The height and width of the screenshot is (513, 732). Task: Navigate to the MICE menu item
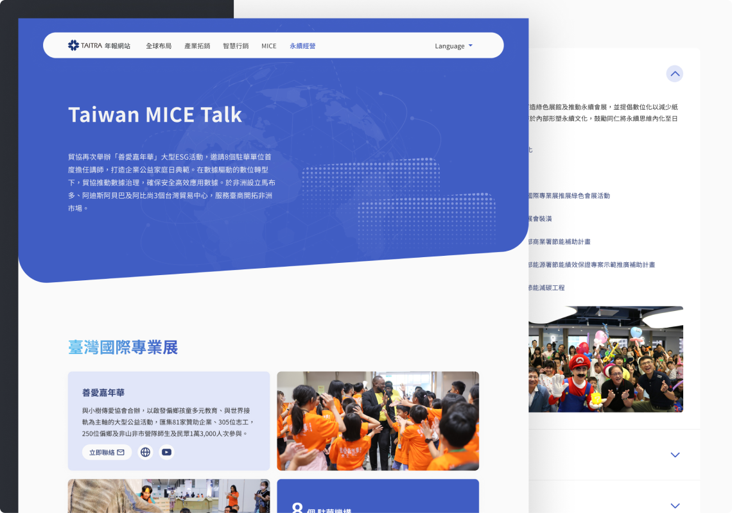click(x=269, y=46)
